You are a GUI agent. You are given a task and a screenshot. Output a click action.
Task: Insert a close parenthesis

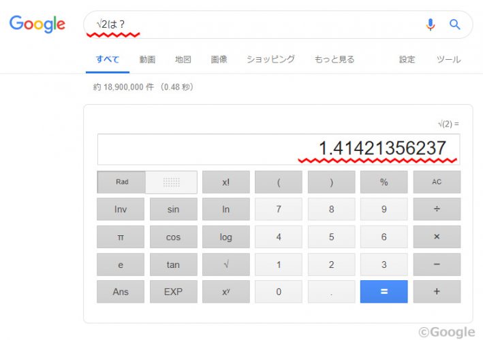tap(332, 182)
